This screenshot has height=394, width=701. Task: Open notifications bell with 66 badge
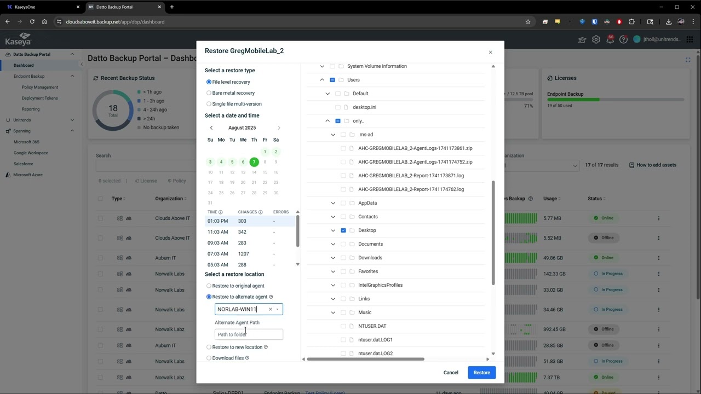[610, 39]
